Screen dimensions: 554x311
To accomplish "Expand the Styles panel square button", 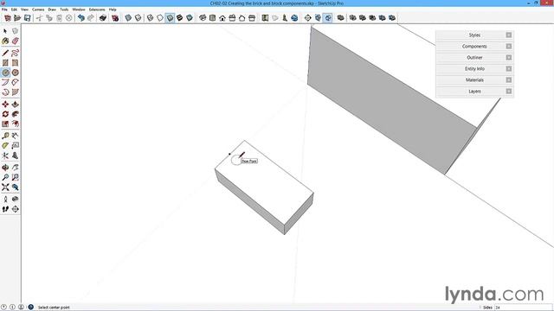I will 509,35.
